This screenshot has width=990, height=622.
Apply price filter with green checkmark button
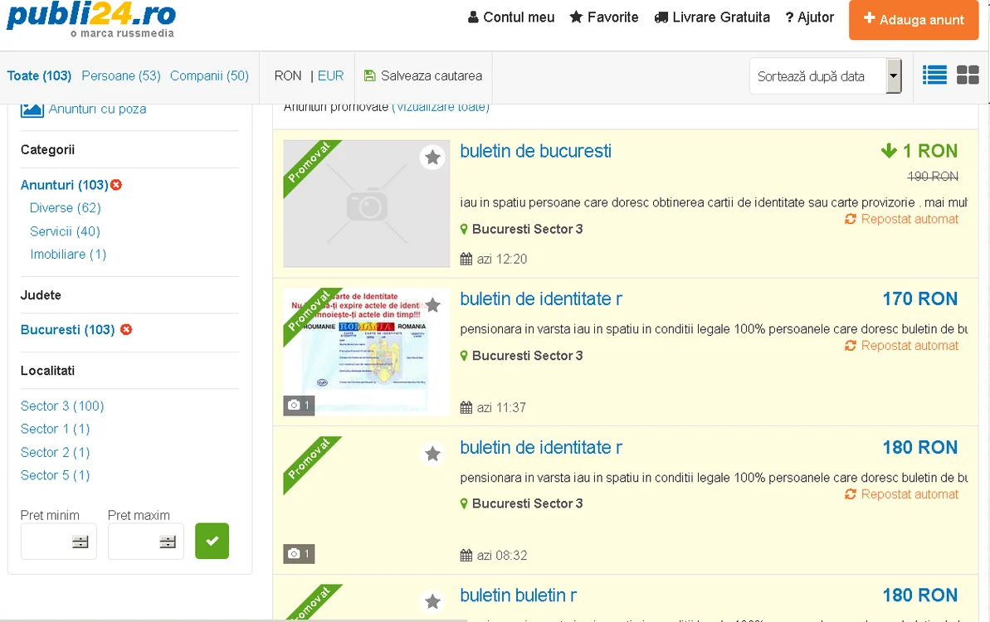click(212, 541)
